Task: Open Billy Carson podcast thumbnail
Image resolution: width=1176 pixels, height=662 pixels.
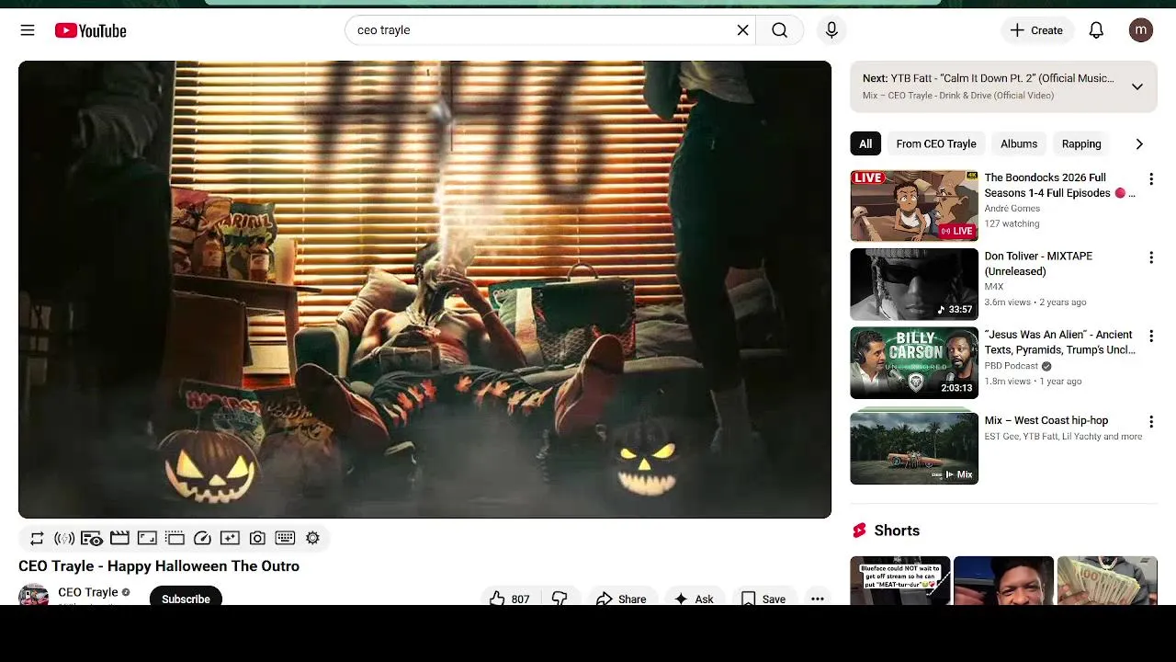Action: [914, 363]
